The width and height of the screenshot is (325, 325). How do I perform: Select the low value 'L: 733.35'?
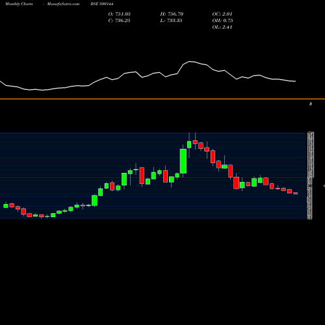pos(171,21)
